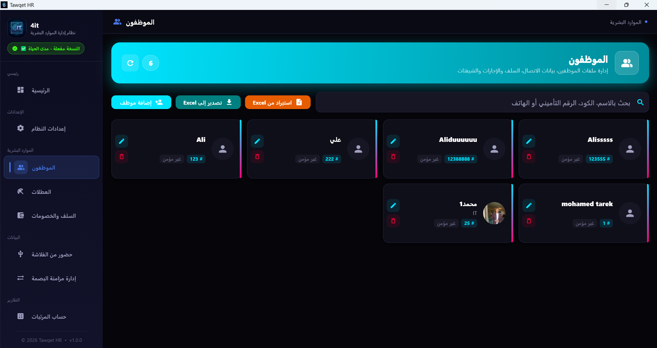Delete the Alisssss employee card
Image resolution: width=657 pixels, height=348 pixels.
529,157
